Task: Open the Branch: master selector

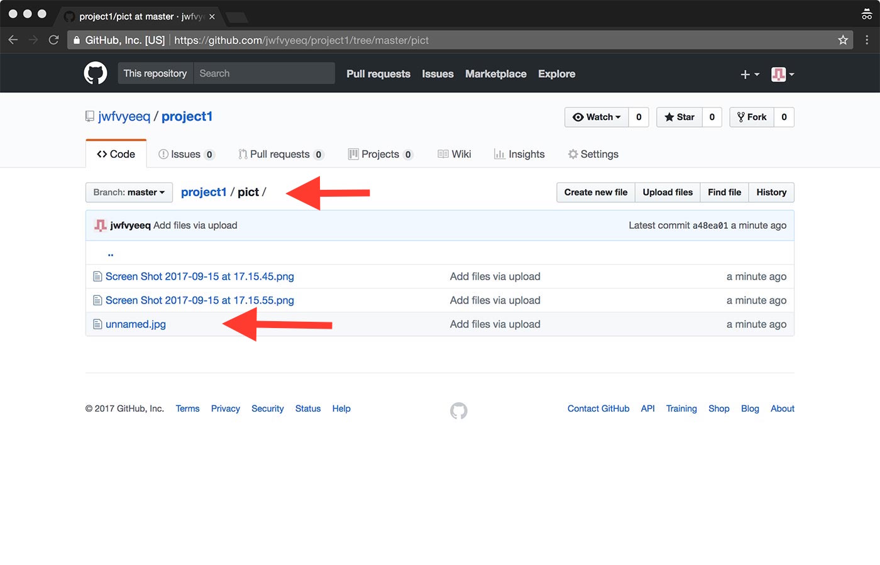Action: click(129, 192)
